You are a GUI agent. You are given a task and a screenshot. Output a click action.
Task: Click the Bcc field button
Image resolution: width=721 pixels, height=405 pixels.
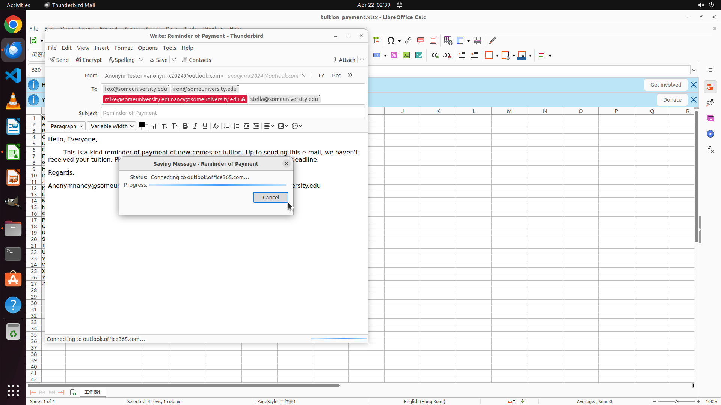tap(336, 75)
